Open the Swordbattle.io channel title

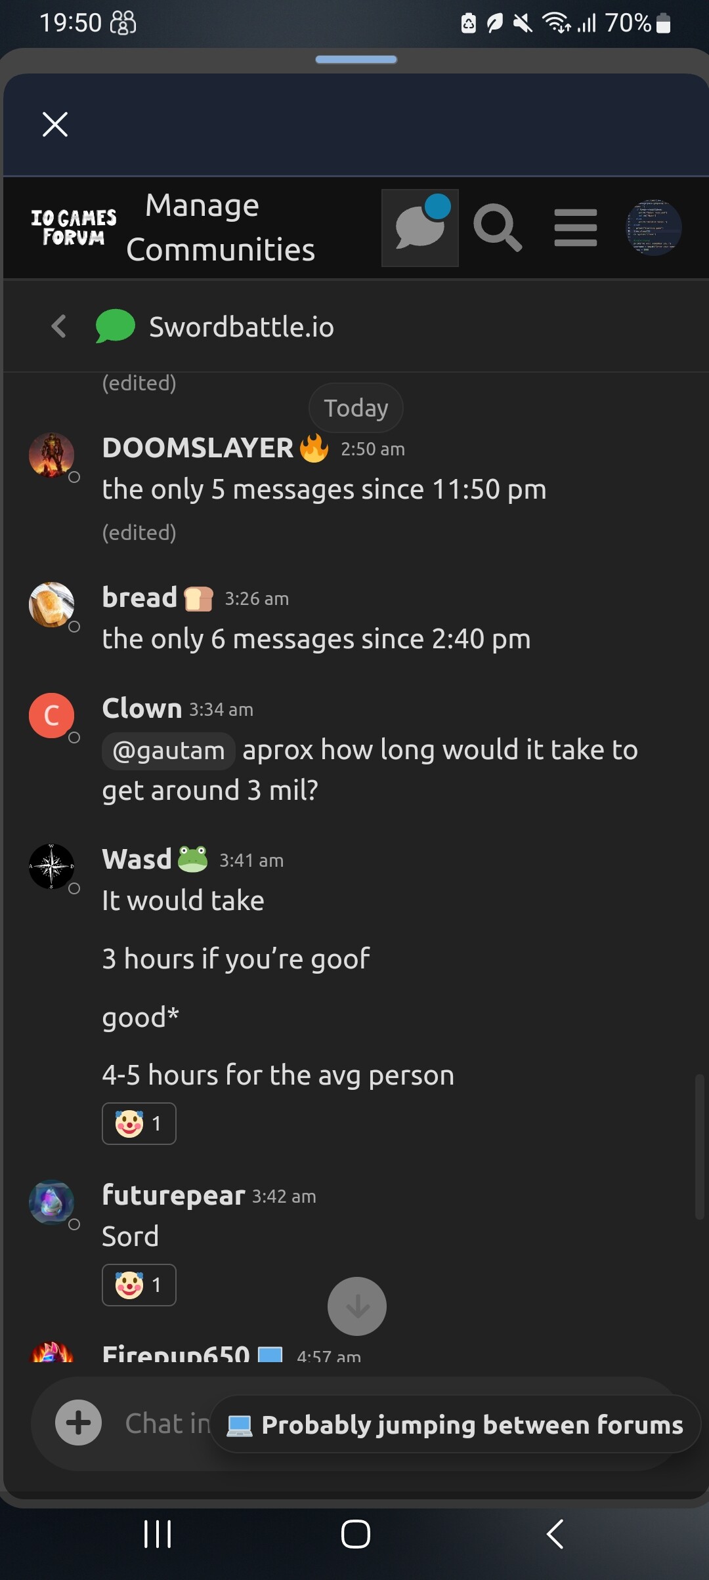tap(241, 327)
